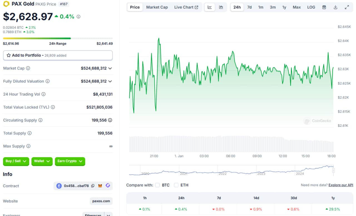
Task: Select the Price chart tab
Action: coord(135,7)
